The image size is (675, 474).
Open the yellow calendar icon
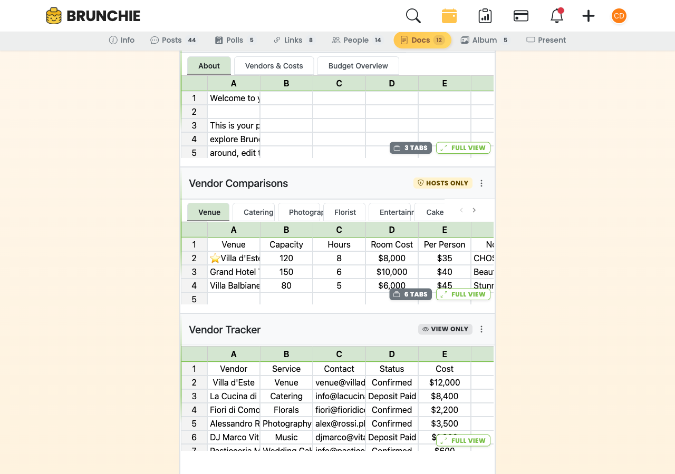pyautogui.click(x=449, y=16)
